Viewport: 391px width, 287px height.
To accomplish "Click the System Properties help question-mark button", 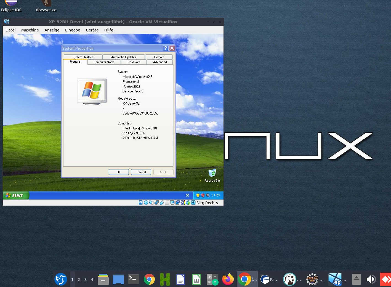I will (x=166, y=48).
